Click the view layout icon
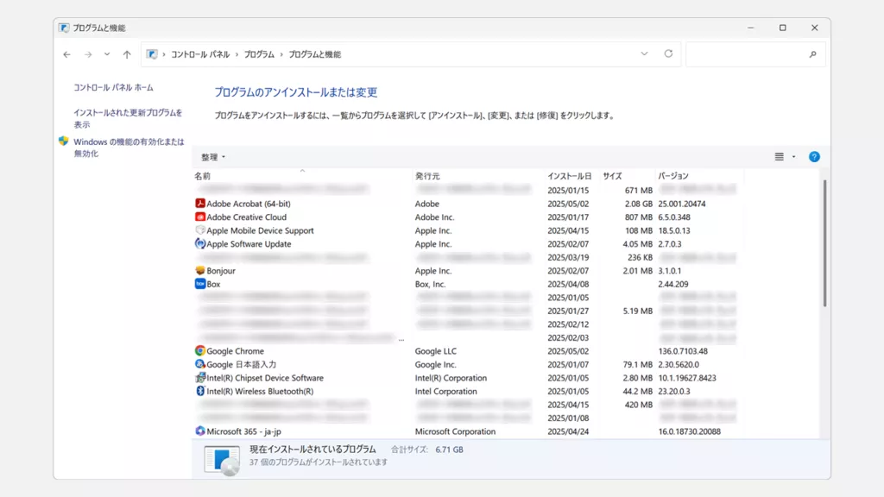The width and height of the screenshot is (884, 497). point(780,157)
